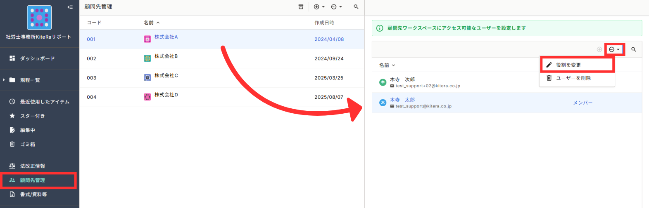This screenshot has height=208, width=649.
Task: Select the 木寺 次郎 user row
Action: click(x=454, y=82)
